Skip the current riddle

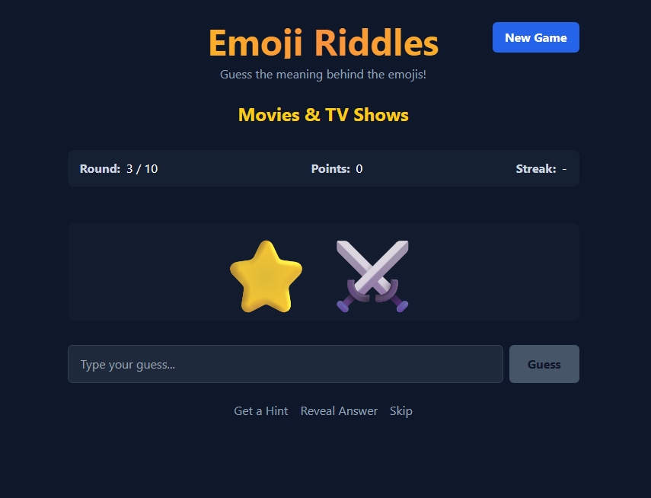pos(400,410)
